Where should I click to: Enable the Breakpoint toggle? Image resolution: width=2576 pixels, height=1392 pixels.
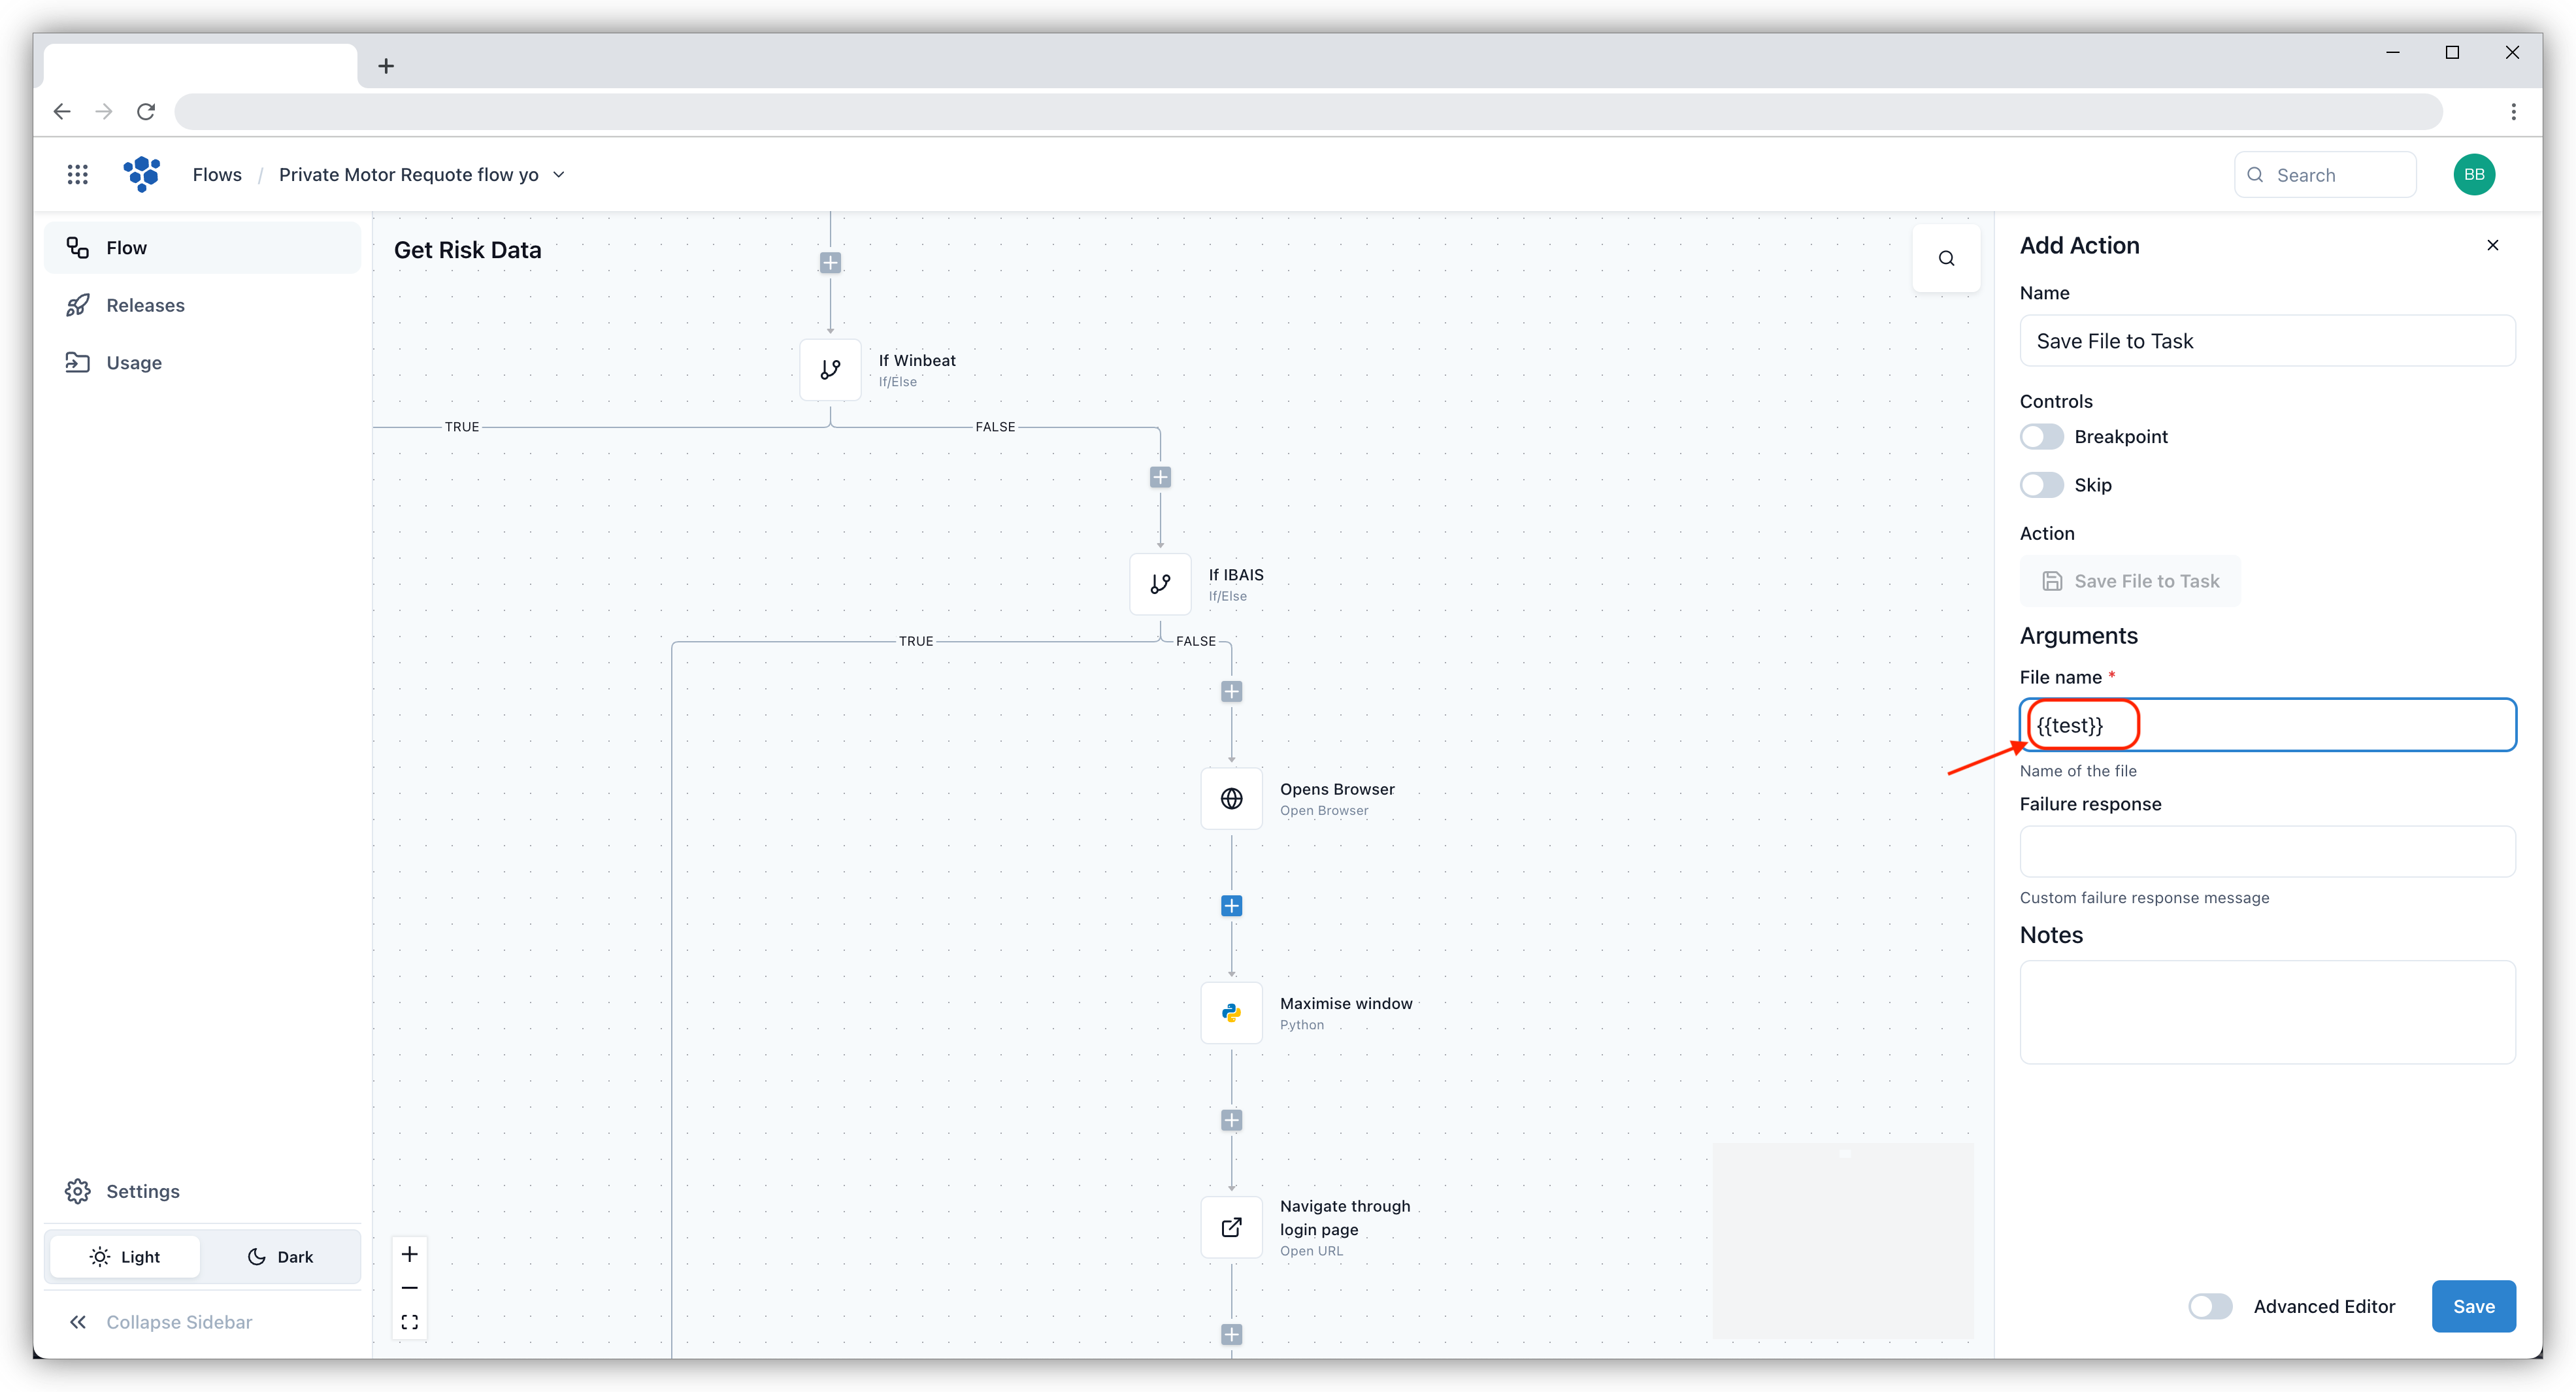(2041, 437)
